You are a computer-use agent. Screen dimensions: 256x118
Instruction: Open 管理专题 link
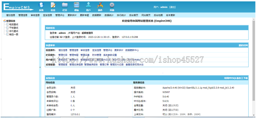coord(74,55)
